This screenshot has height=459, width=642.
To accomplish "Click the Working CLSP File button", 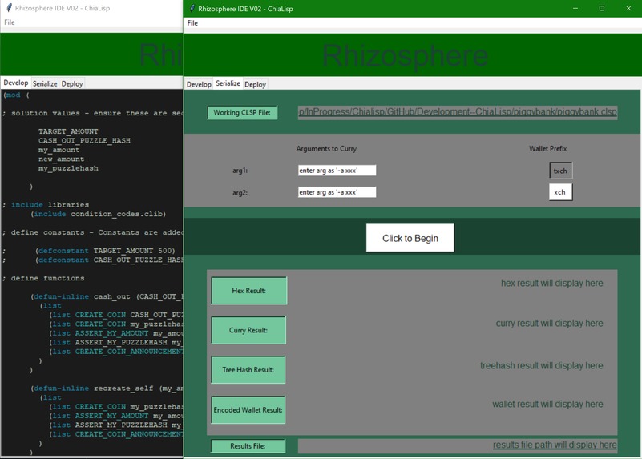I will click(x=242, y=112).
